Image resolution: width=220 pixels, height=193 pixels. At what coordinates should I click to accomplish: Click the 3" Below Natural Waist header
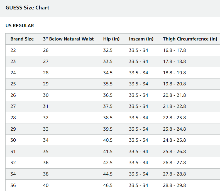pyautogui.click(x=68, y=39)
